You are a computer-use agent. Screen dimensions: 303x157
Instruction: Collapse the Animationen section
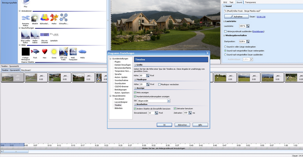click(x=20, y=11)
